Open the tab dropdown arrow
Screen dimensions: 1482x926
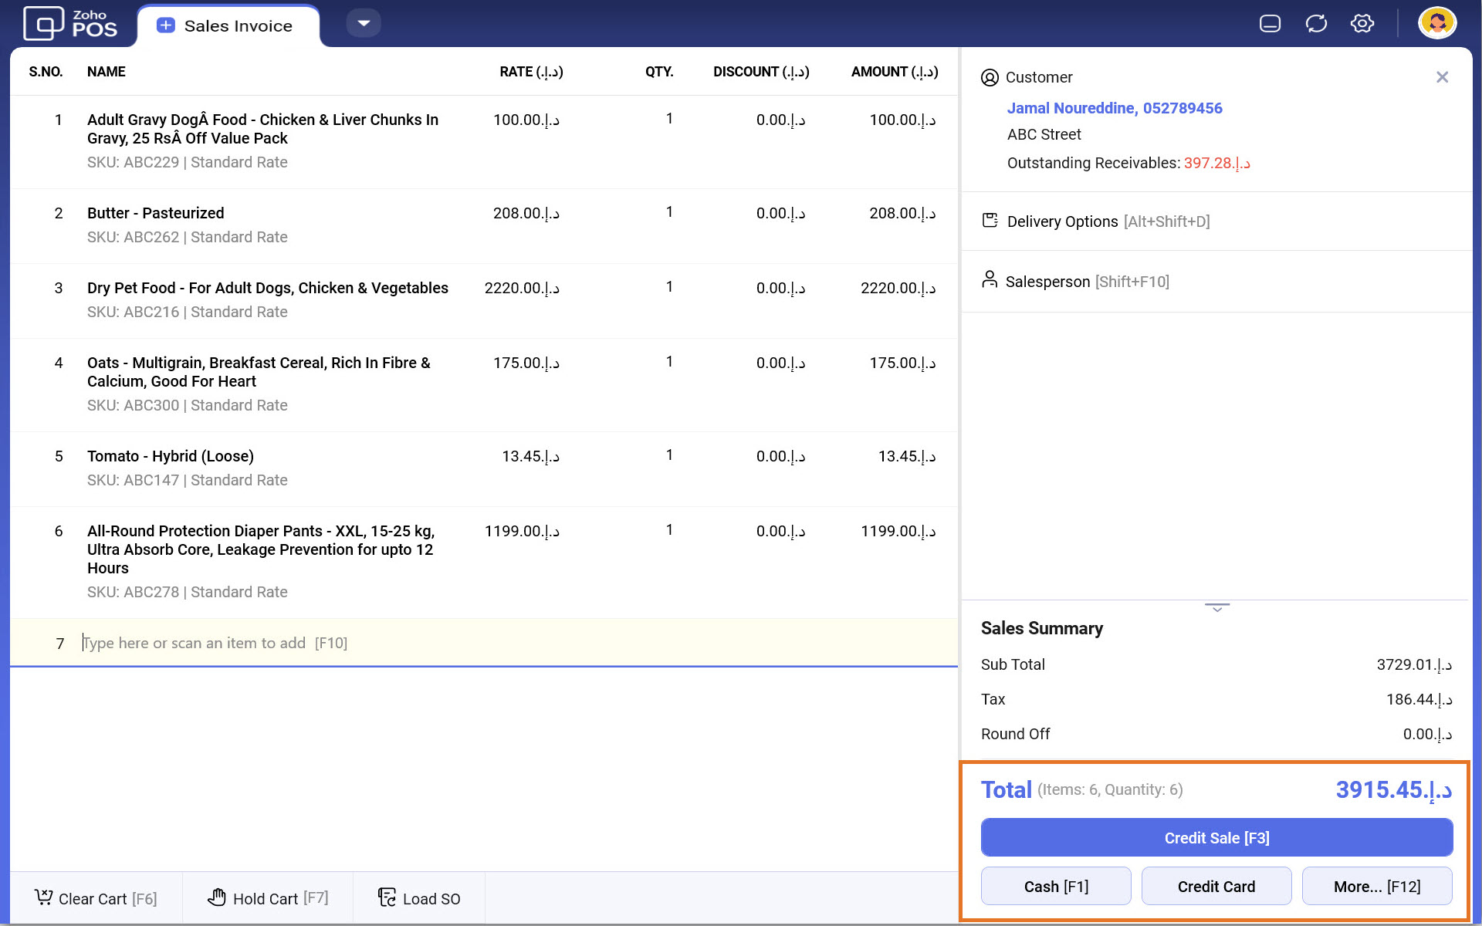364,23
